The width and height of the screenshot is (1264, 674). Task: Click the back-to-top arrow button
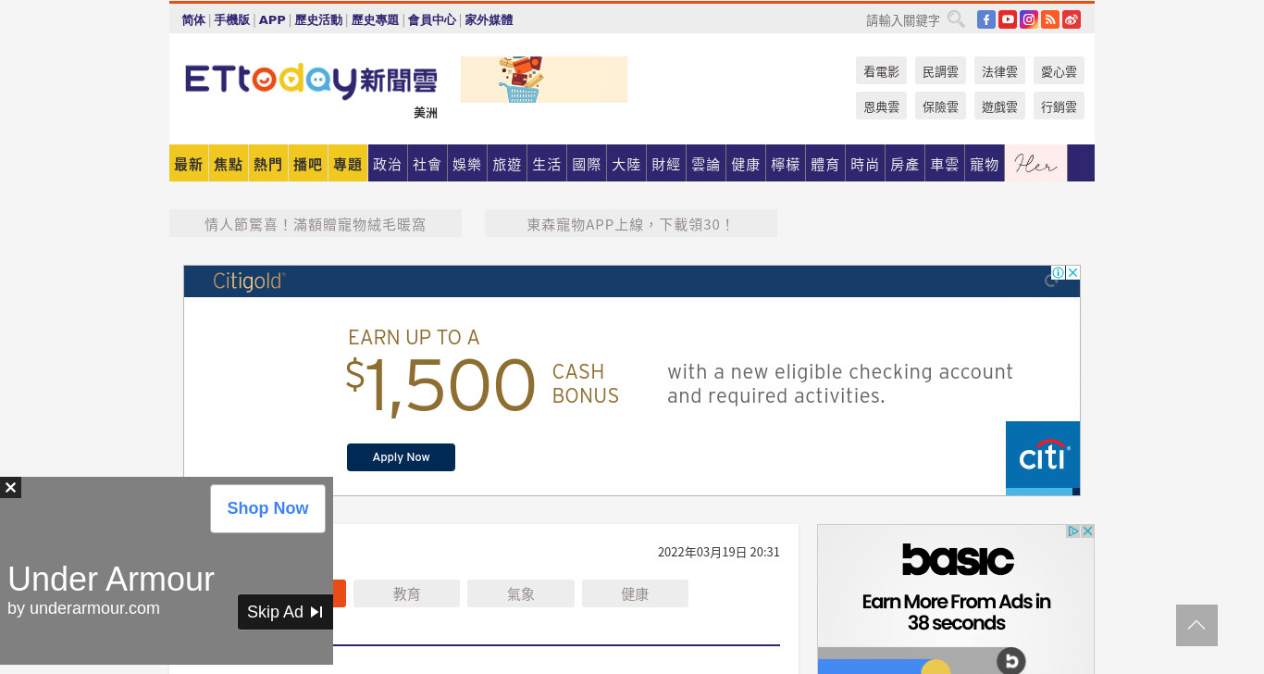coord(1196,625)
